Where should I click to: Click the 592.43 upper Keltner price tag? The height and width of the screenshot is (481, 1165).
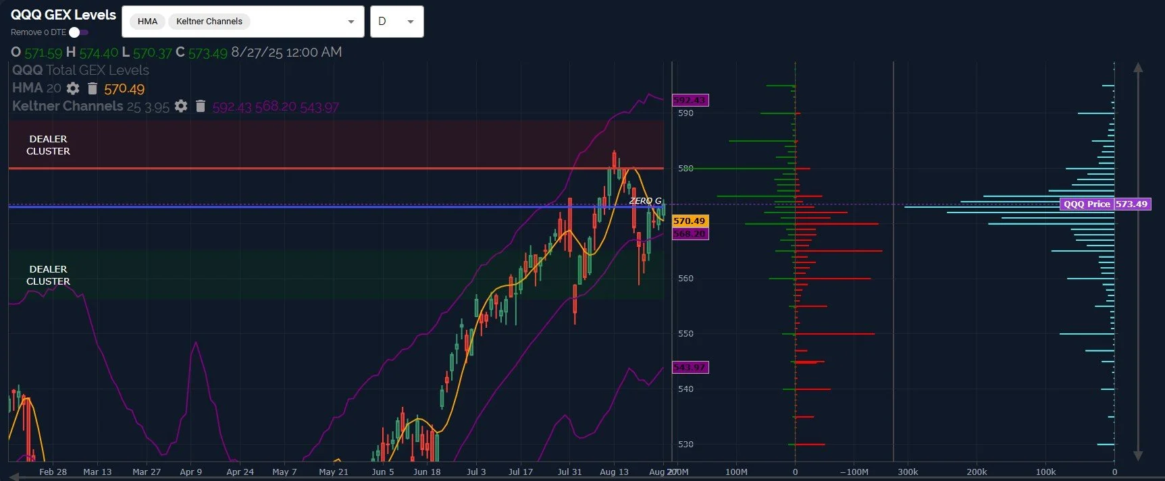point(690,100)
